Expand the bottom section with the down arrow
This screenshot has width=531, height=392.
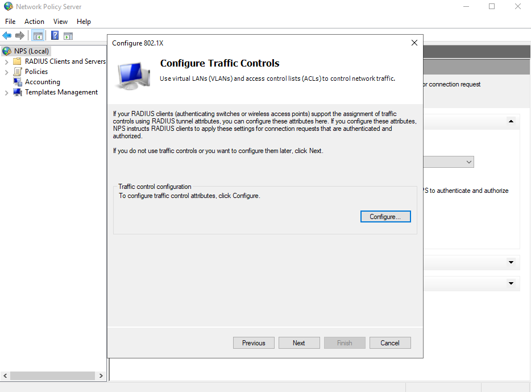pos(511,283)
